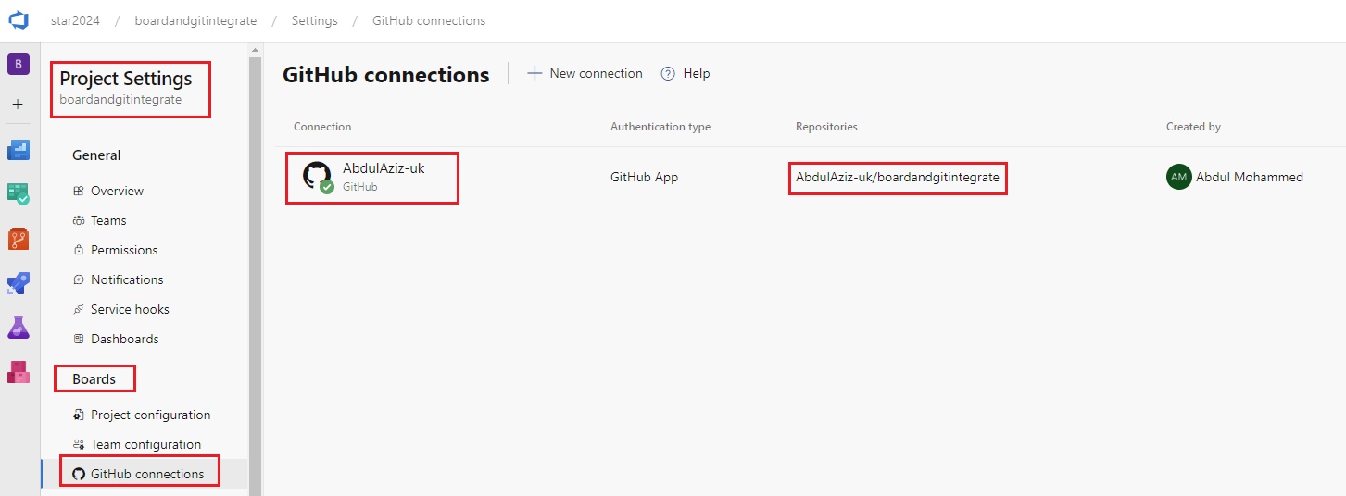Screen dimensions: 1346x496
Task: Click the AM user avatar circle
Action: click(x=1178, y=177)
